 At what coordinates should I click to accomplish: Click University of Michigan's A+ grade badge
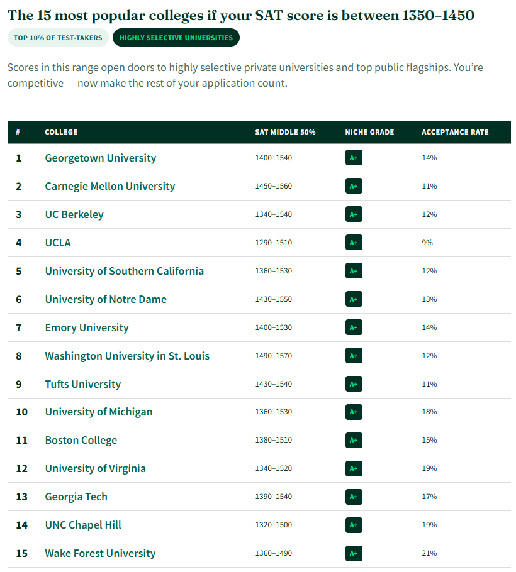(354, 412)
